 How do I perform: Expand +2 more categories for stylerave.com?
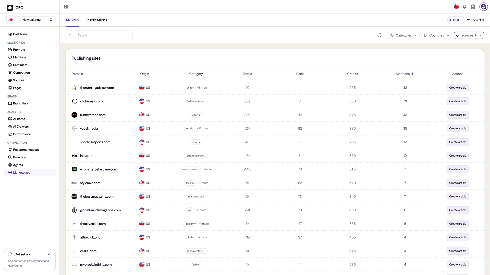[x=203, y=183]
